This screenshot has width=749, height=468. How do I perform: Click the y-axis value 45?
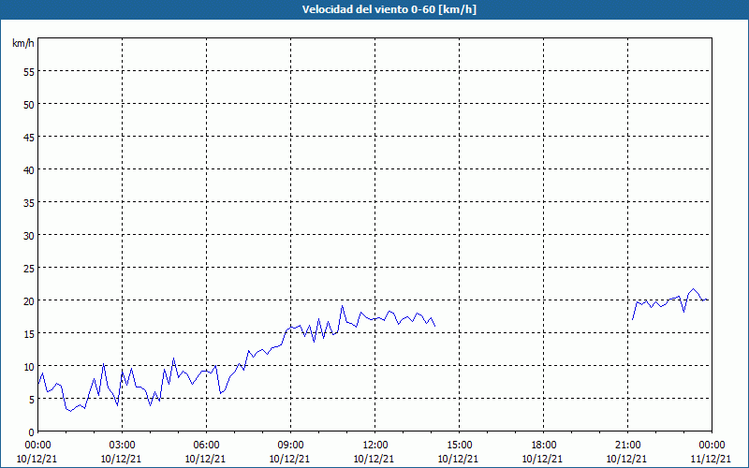29,138
